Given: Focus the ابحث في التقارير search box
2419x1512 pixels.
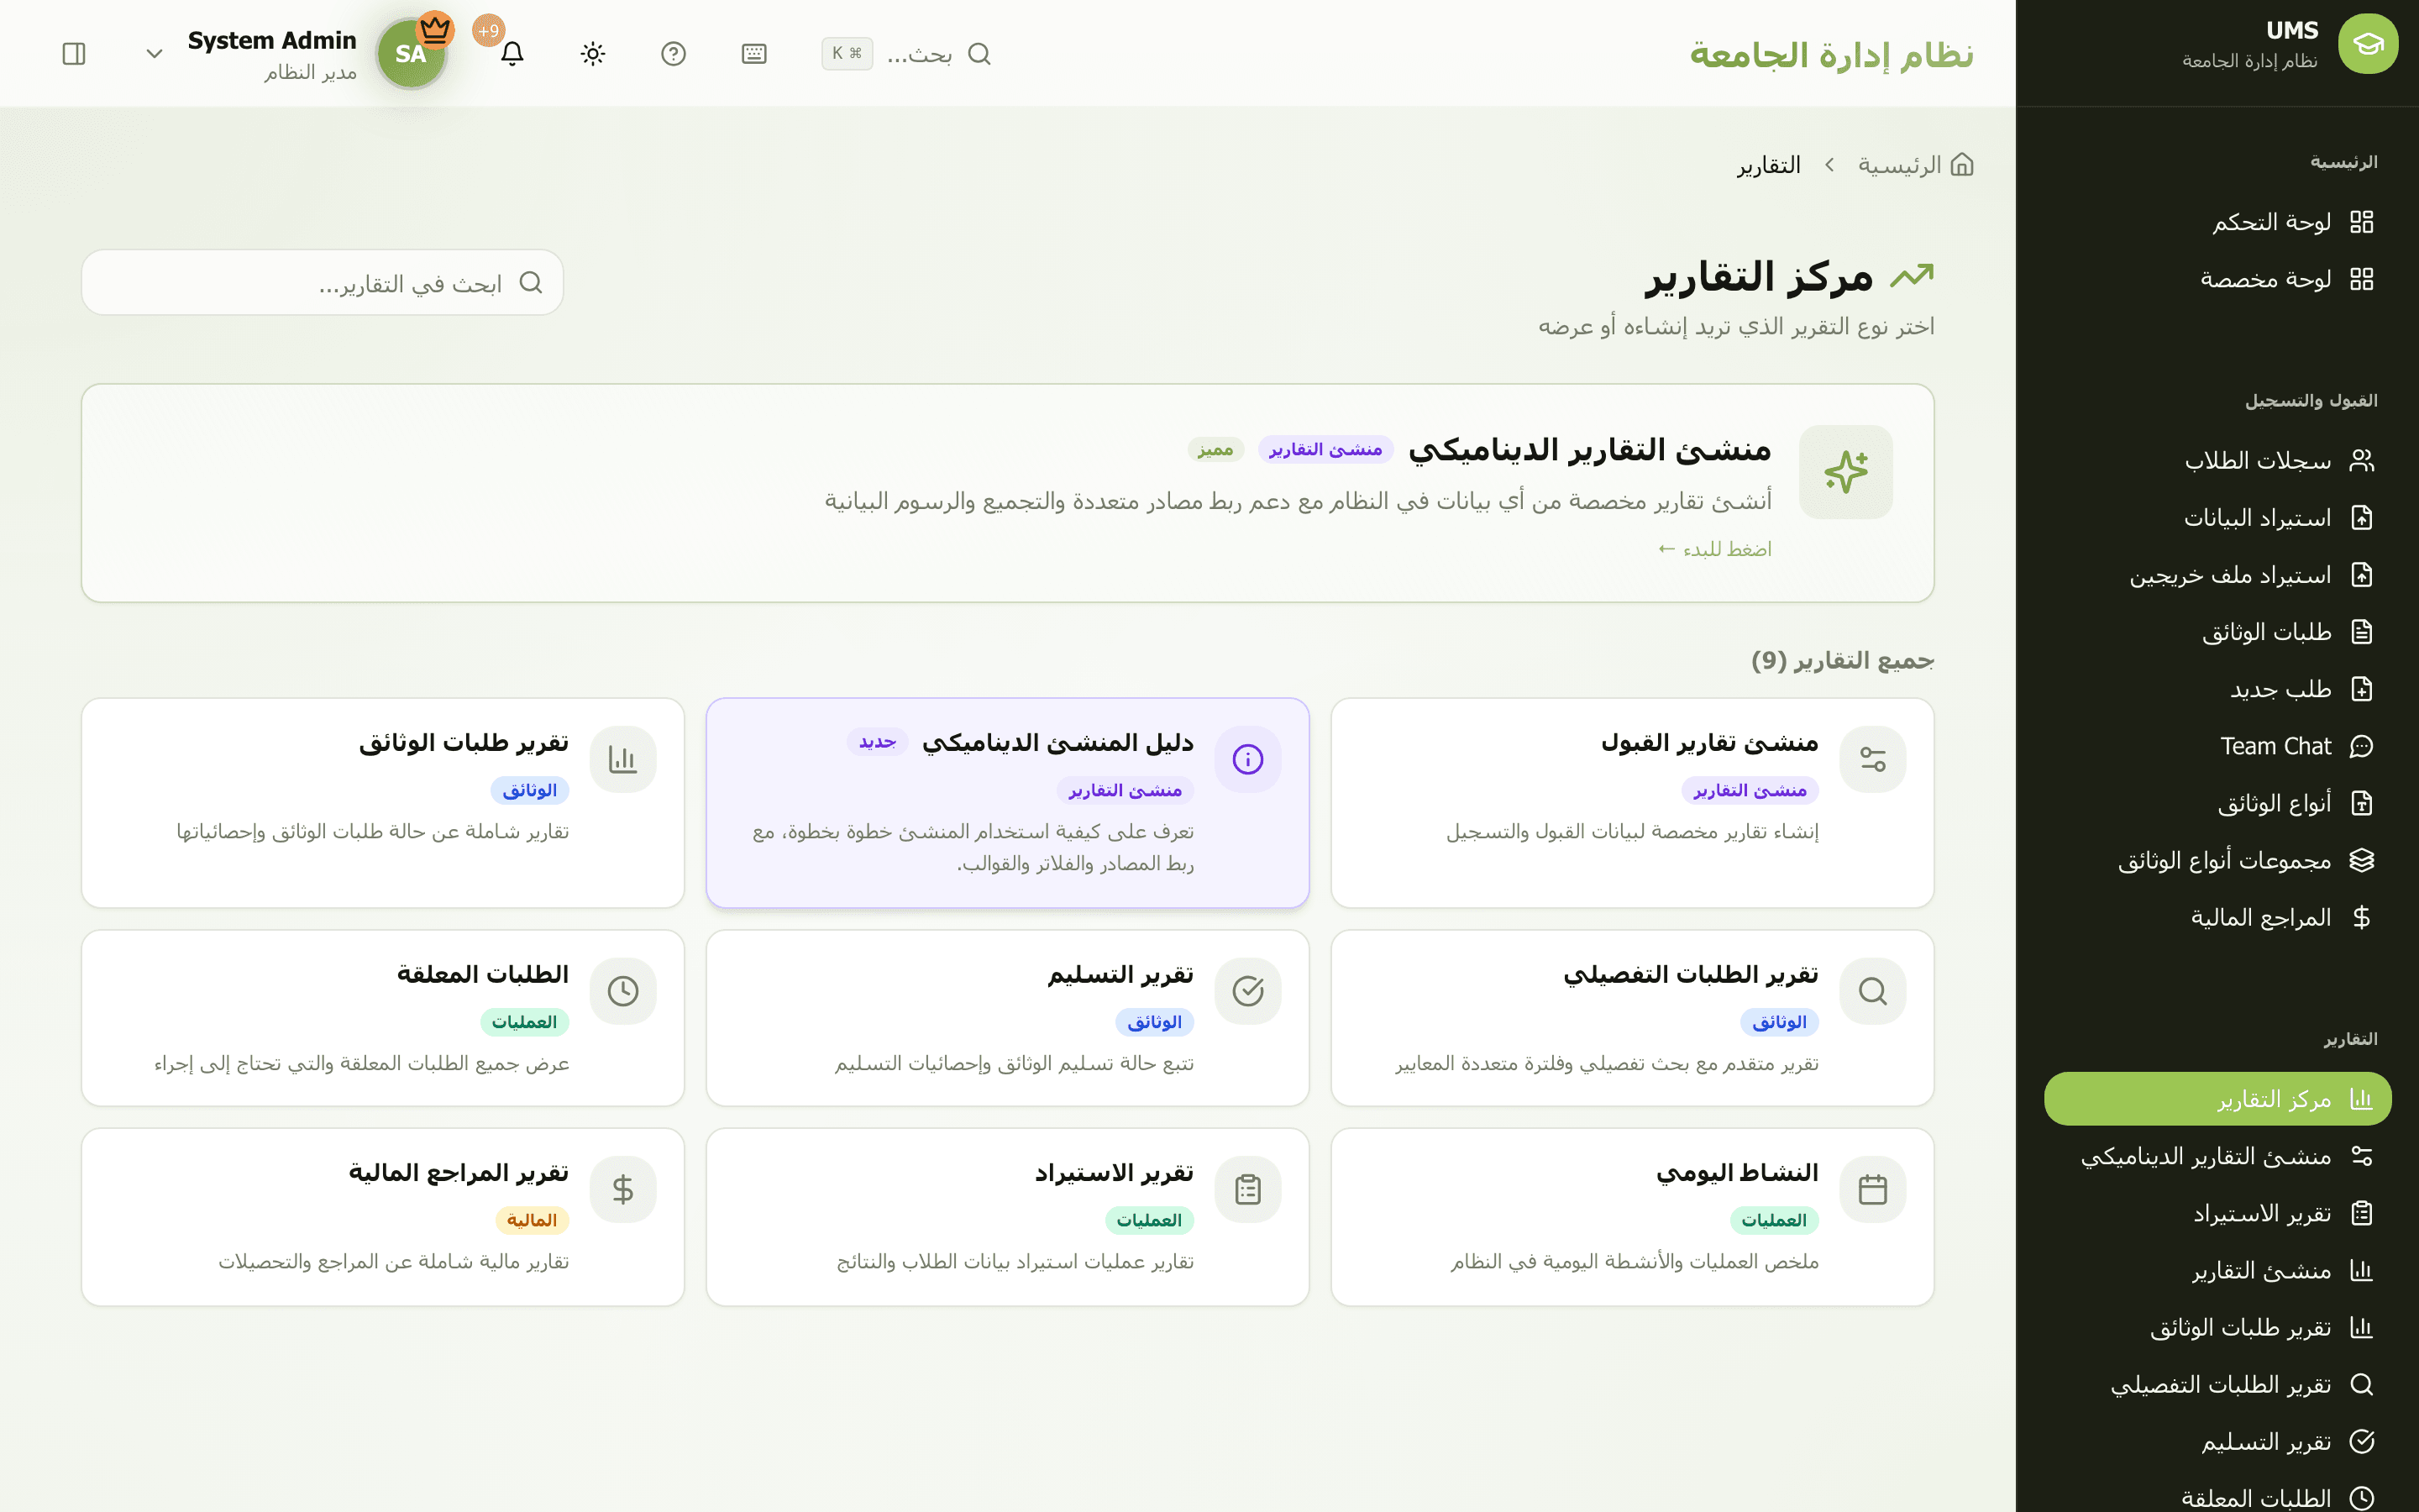Looking at the screenshot, I should pos(322,283).
